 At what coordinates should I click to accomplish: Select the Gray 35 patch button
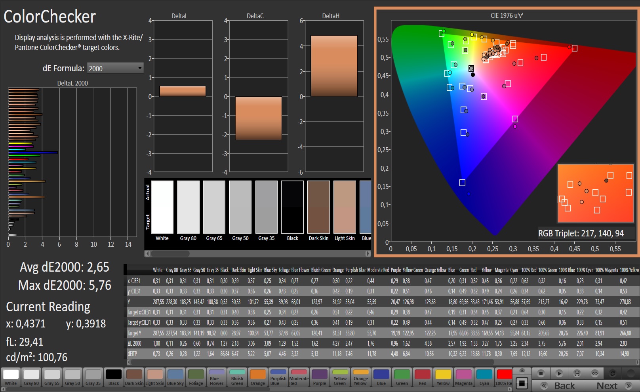[93, 377]
